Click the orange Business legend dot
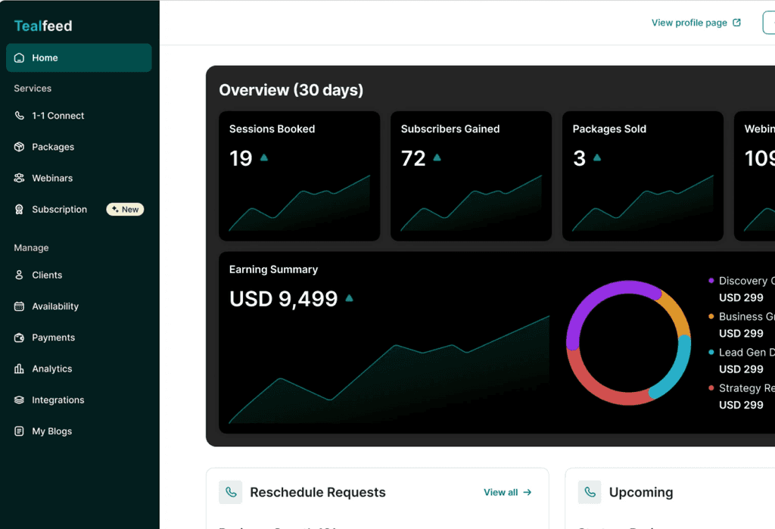This screenshot has height=529, width=775. [711, 316]
